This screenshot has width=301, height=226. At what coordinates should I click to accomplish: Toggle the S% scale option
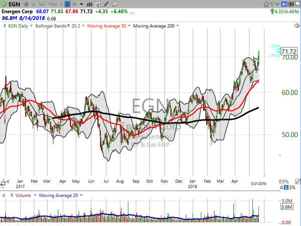(x=291, y=187)
